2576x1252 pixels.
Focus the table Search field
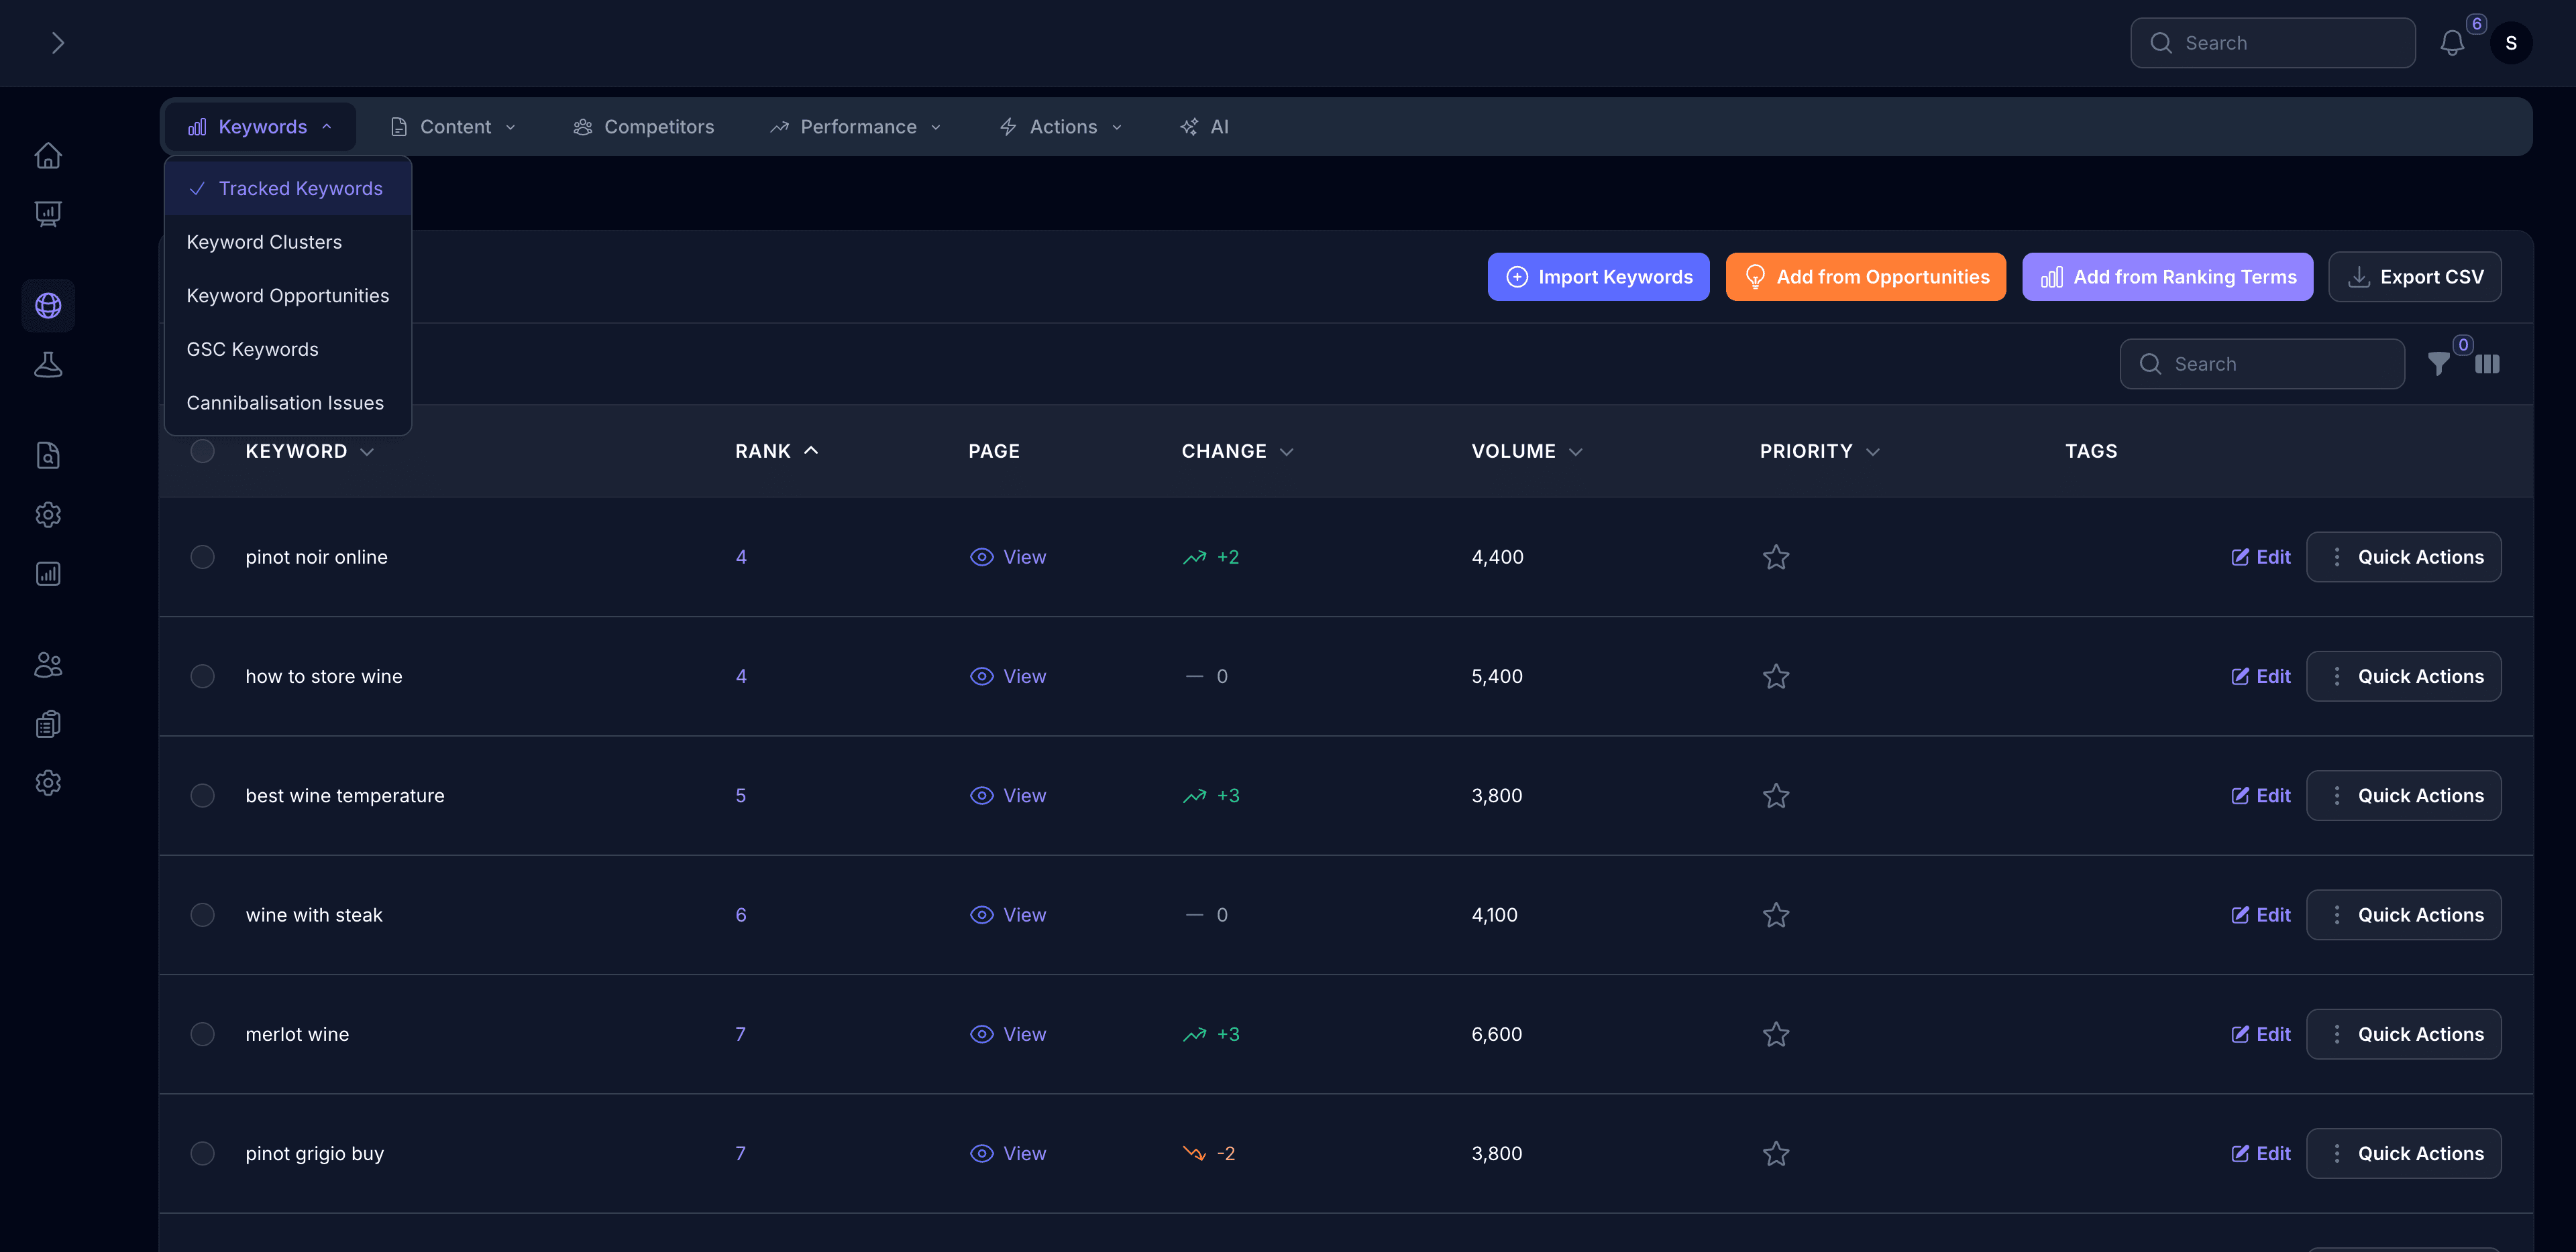(2262, 364)
